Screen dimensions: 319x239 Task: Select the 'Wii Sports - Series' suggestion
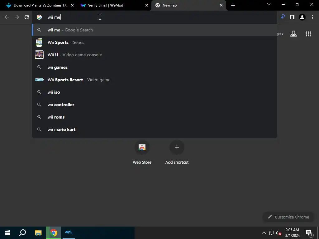(155, 42)
